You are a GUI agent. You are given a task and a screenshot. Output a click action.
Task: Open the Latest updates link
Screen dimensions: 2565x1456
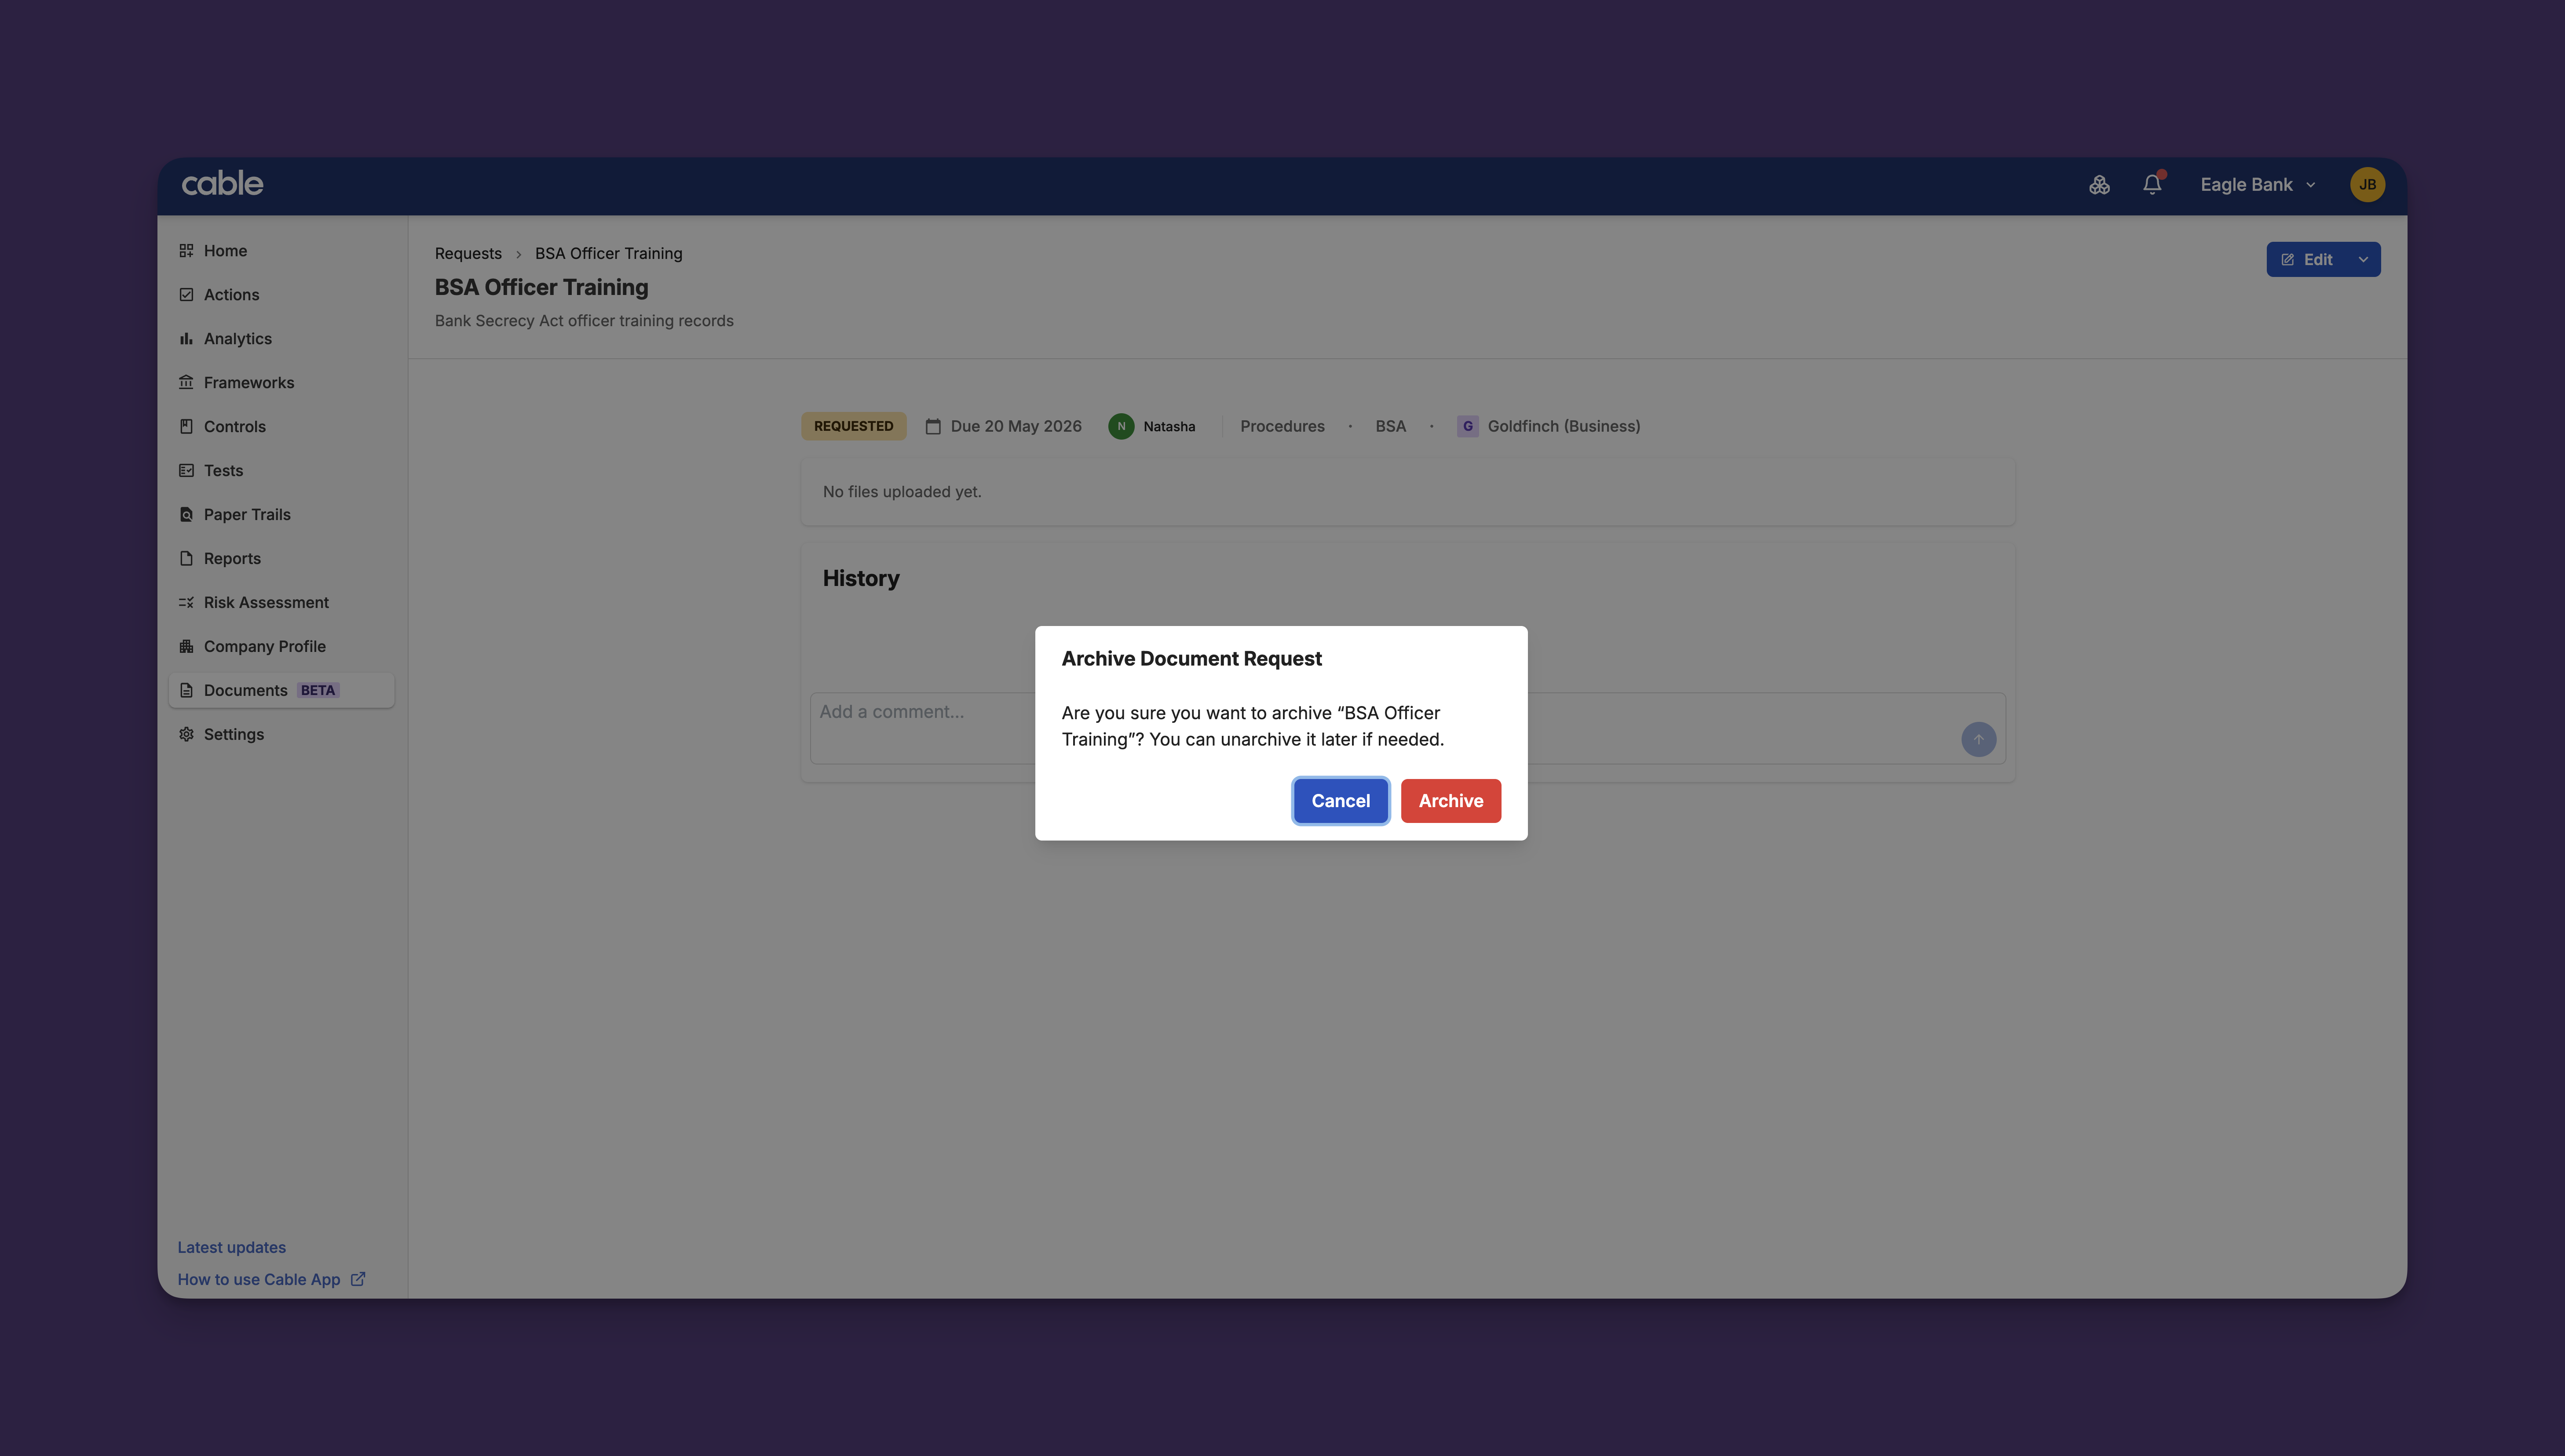(x=232, y=1247)
